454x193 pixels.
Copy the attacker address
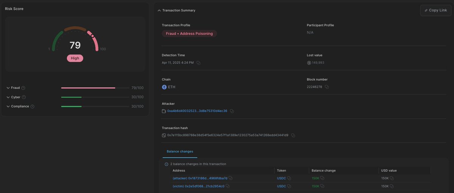point(232,111)
